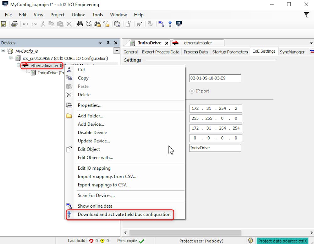Pin the Devices panel
Screen dimensions: 314x244
(108, 43)
